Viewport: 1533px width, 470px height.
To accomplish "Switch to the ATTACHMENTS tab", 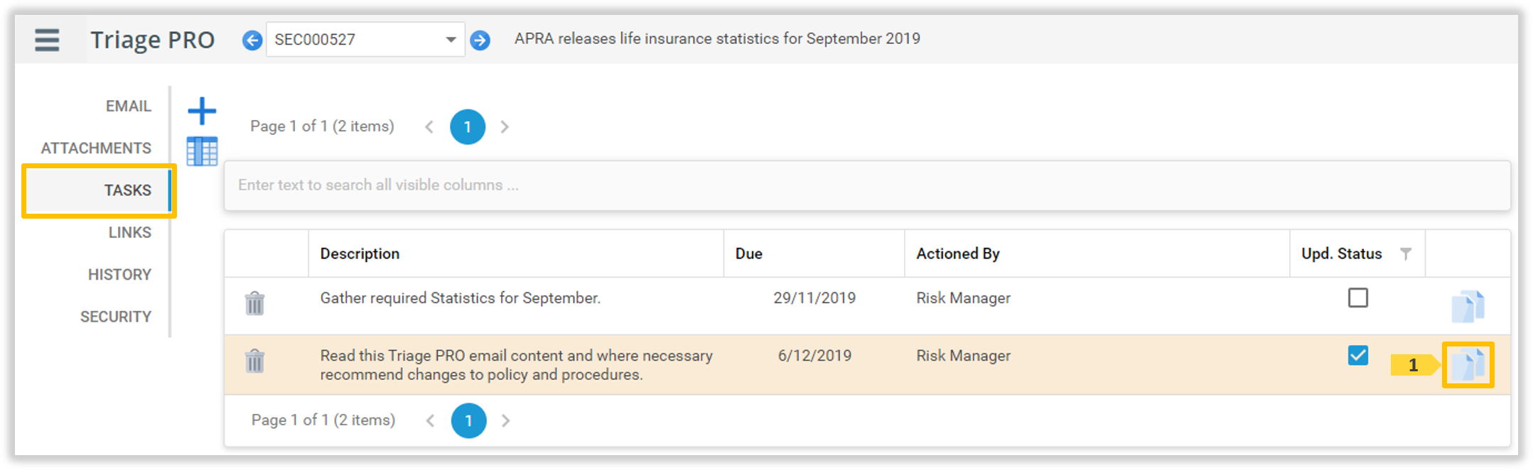I will [96, 148].
